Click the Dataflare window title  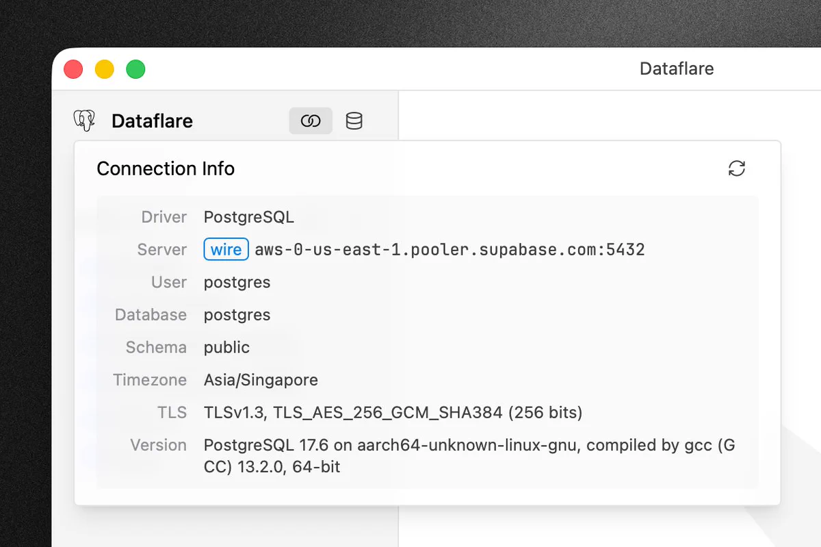677,68
